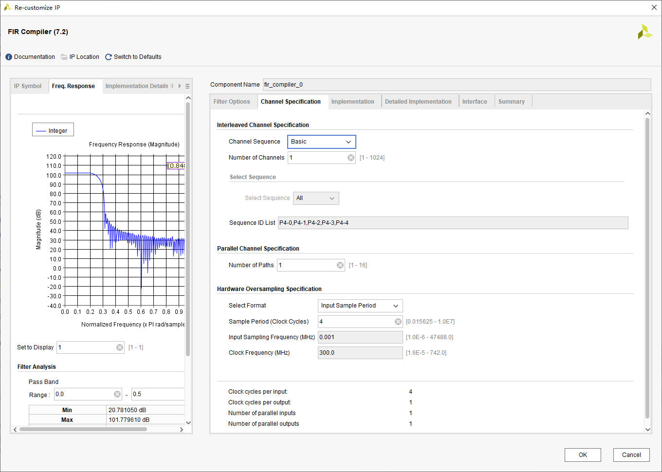Clear the Set to Display field
The width and height of the screenshot is (662, 472).
[120, 347]
